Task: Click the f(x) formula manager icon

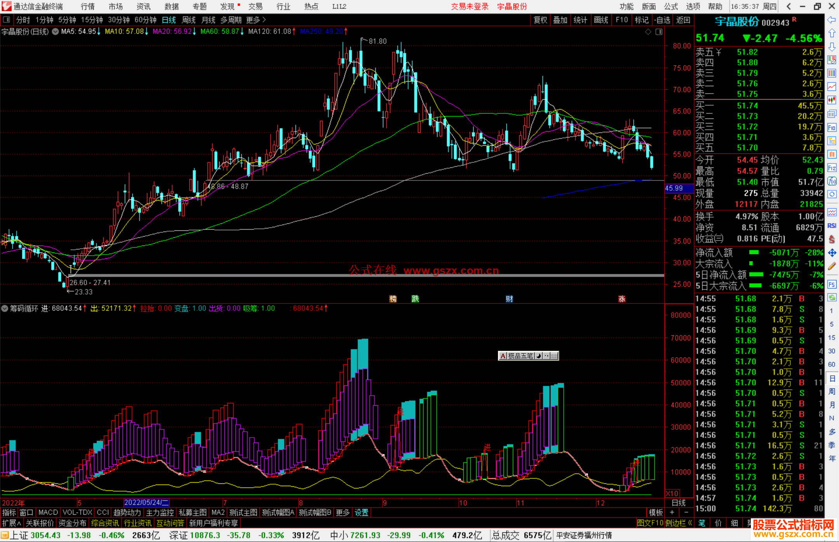Action: click(x=832, y=181)
